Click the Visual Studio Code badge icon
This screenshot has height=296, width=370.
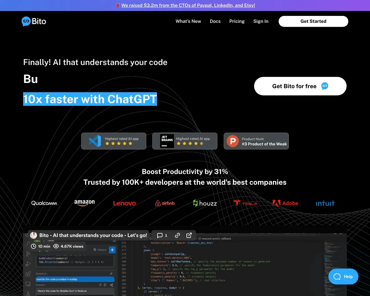pos(95,141)
